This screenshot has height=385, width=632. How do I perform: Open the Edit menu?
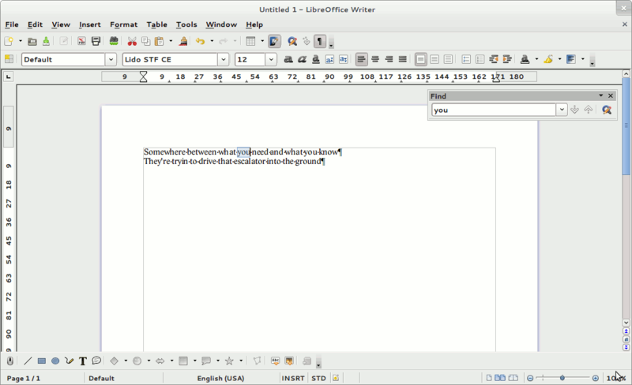pyautogui.click(x=35, y=24)
